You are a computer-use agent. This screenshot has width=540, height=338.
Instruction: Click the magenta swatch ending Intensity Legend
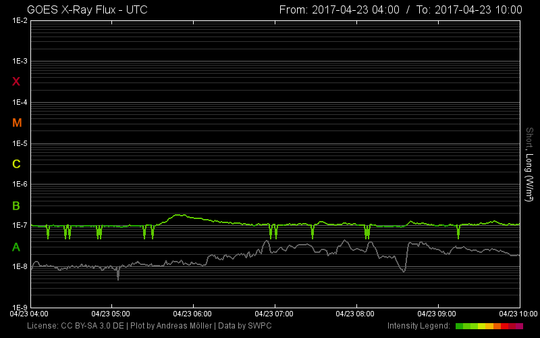[519, 327]
